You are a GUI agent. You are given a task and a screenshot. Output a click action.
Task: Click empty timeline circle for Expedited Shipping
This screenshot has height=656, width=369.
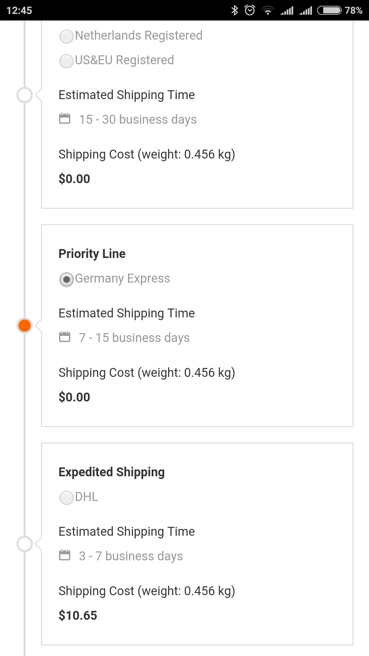click(x=25, y=544)
